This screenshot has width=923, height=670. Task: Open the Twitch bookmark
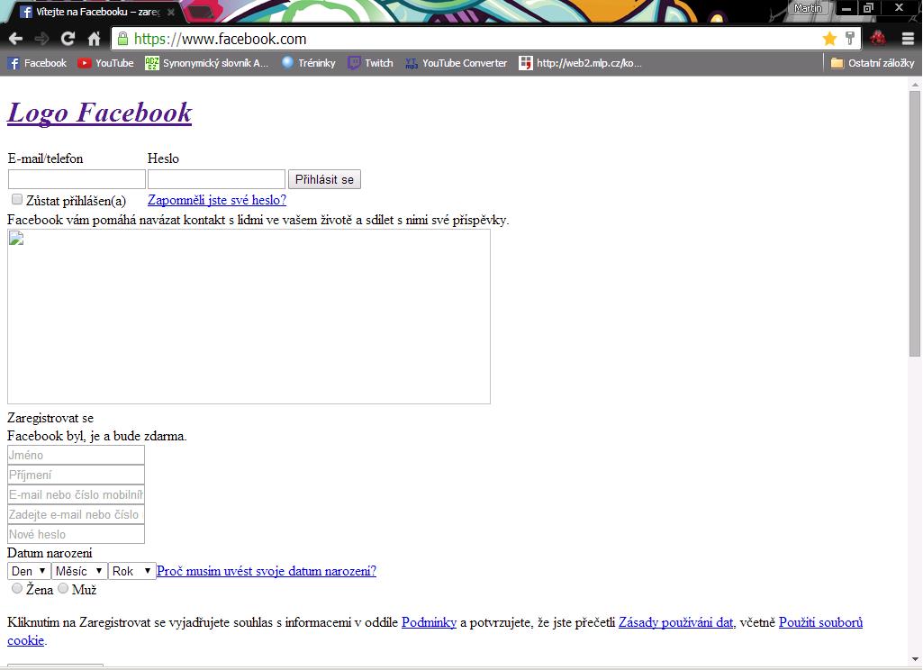pos(370,63)
